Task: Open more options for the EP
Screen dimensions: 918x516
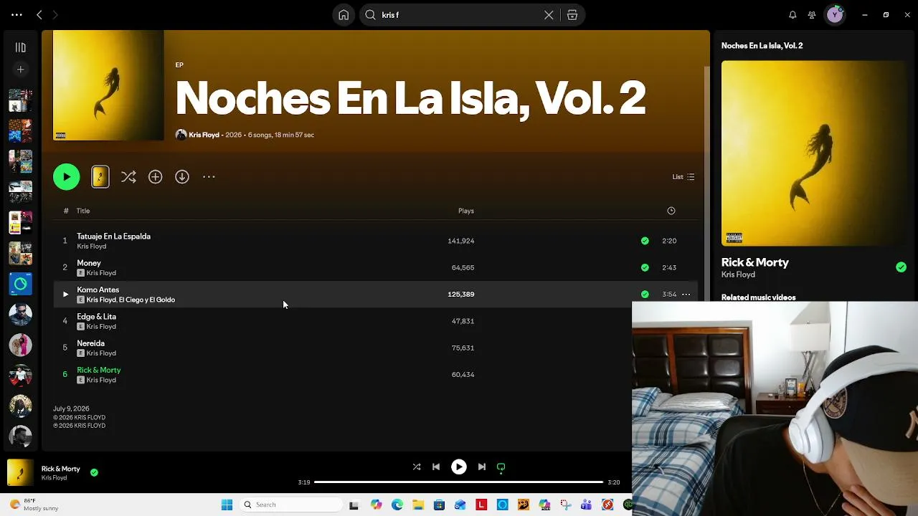Action: click(209, 177)
